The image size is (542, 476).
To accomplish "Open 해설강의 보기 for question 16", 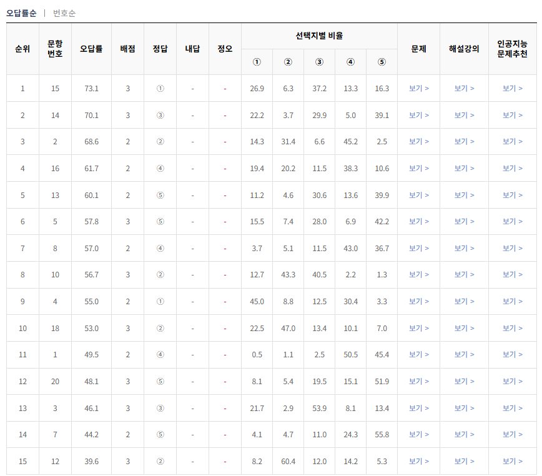I will tap(464, 168).
